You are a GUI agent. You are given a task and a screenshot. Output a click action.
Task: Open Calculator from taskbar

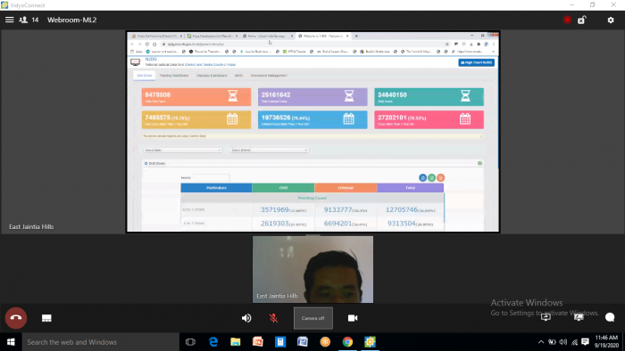pyautogui.click(x=280, y=342)
